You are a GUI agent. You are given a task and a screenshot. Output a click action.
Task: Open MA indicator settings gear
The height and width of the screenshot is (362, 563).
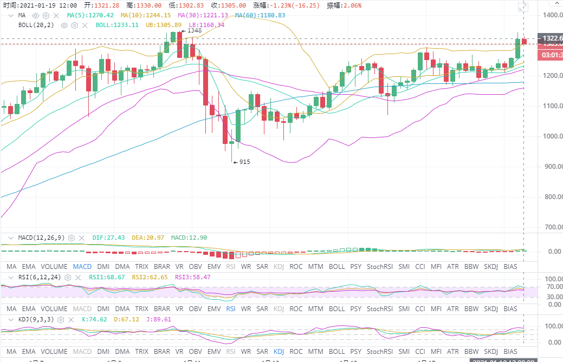(46, 15)
